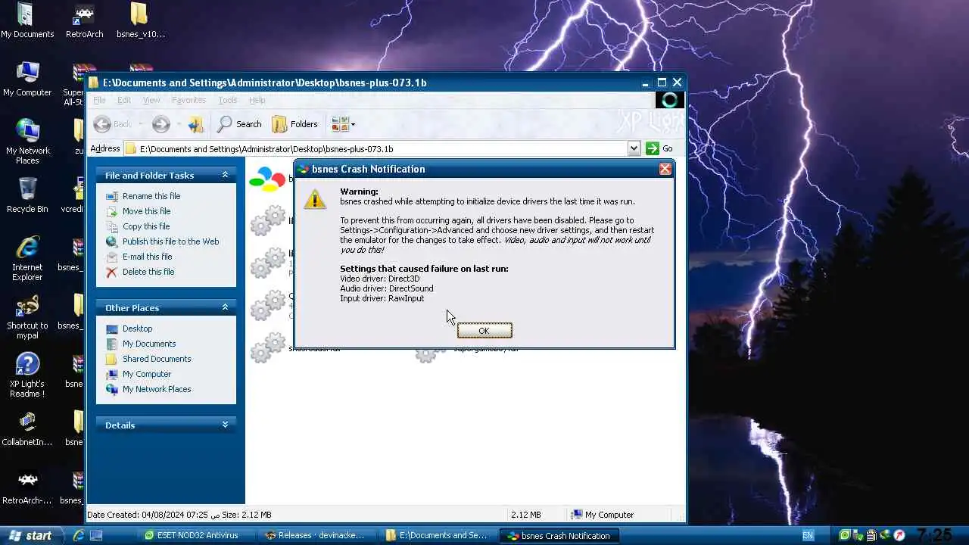Open the Forward history dropdown arrow

179,124
